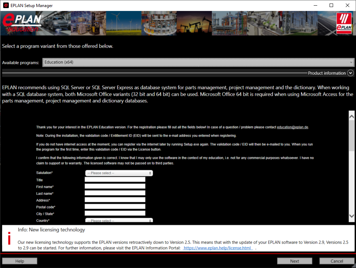356x268 pixels.
Task: Click the 'Select a program variant' instruction text
Action: (x=58, y=46)
